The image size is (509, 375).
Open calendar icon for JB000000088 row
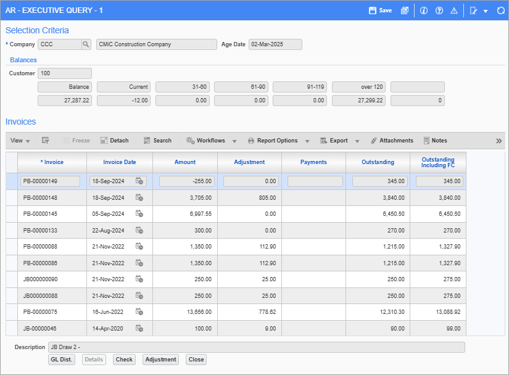pos(139,295)
